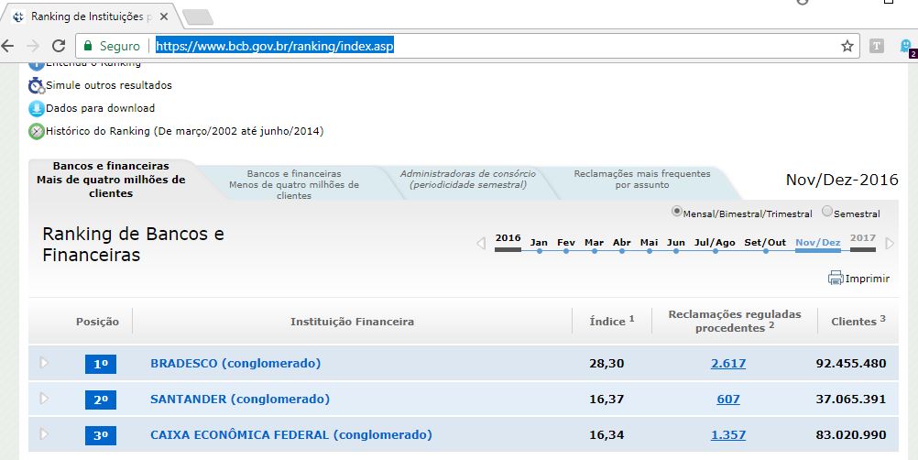Close the Ranking de Instituições tab
This screenshot has width=918, height=460.
[164, 16]
